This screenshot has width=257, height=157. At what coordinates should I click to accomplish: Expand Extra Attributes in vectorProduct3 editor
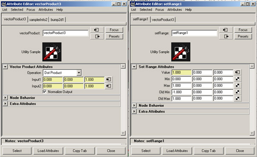[5, 104]
